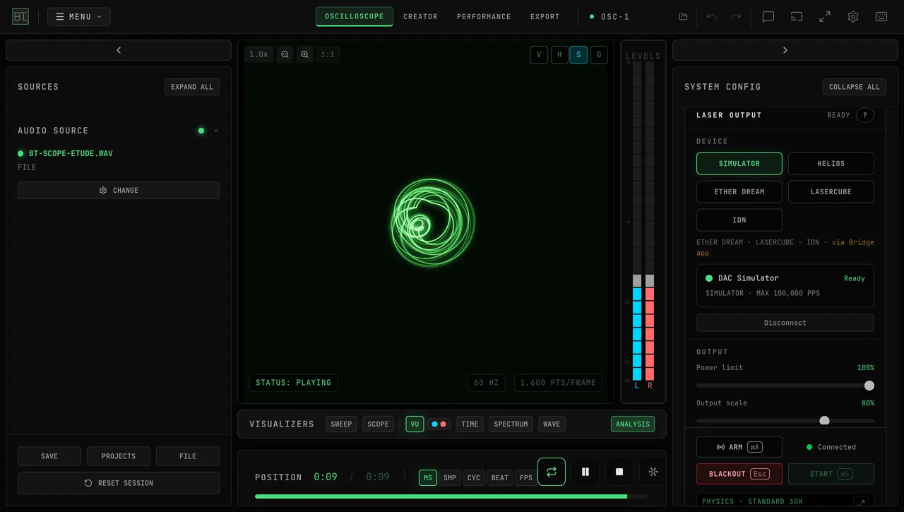Collapse the right sidebar panel
904x512 pixels.
point(785,50)
